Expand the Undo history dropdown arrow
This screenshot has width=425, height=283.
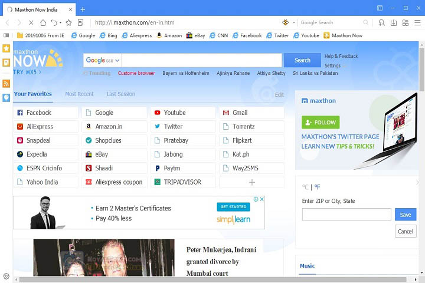[x=60, y=23]
